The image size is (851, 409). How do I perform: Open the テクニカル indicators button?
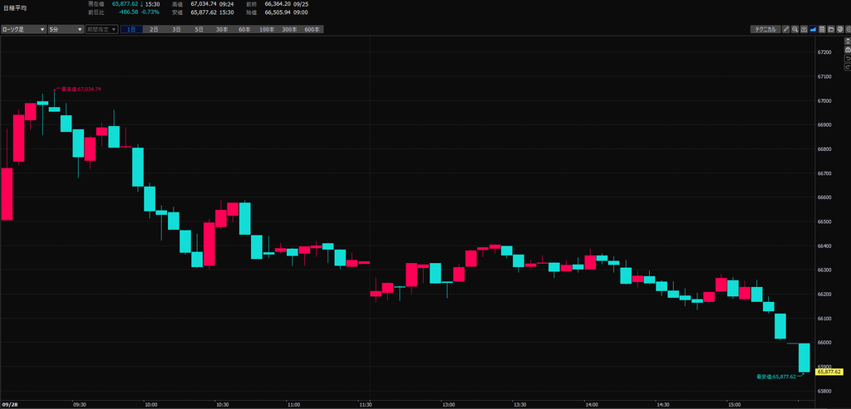pyautogui.click(x=765, y=29)
